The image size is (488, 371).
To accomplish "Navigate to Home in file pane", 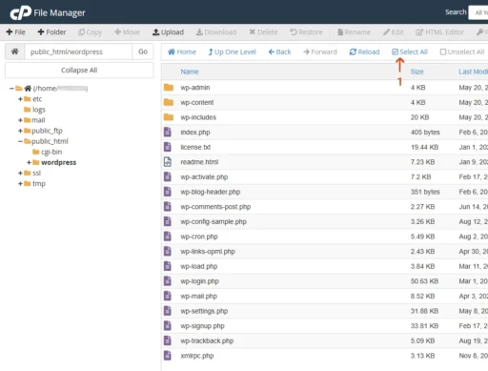I will tap(182, 52).
